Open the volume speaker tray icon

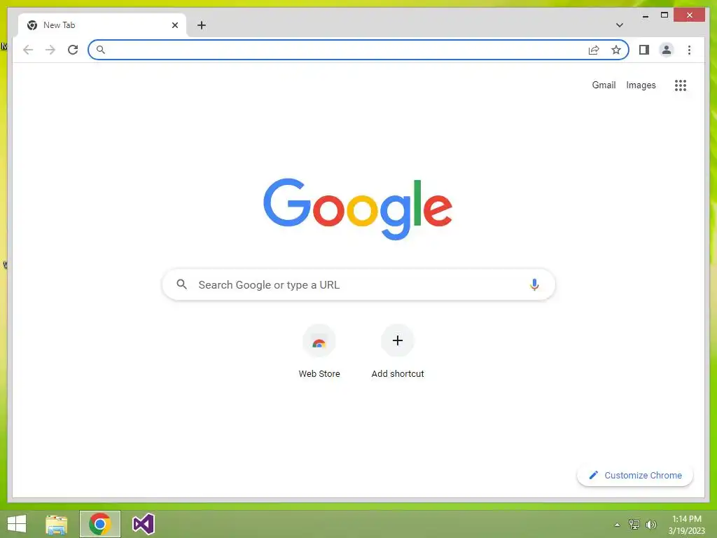tap(651, 525)
